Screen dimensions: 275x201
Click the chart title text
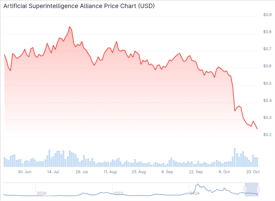click(x=79, y=6)
